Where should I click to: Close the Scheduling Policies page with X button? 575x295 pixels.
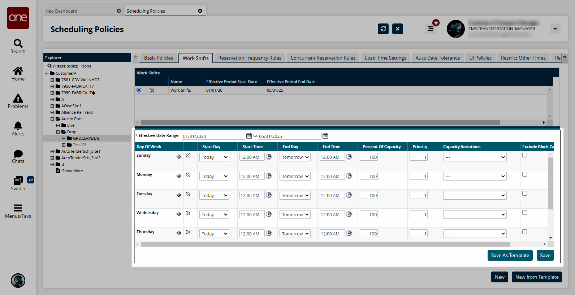click(398, 29)
